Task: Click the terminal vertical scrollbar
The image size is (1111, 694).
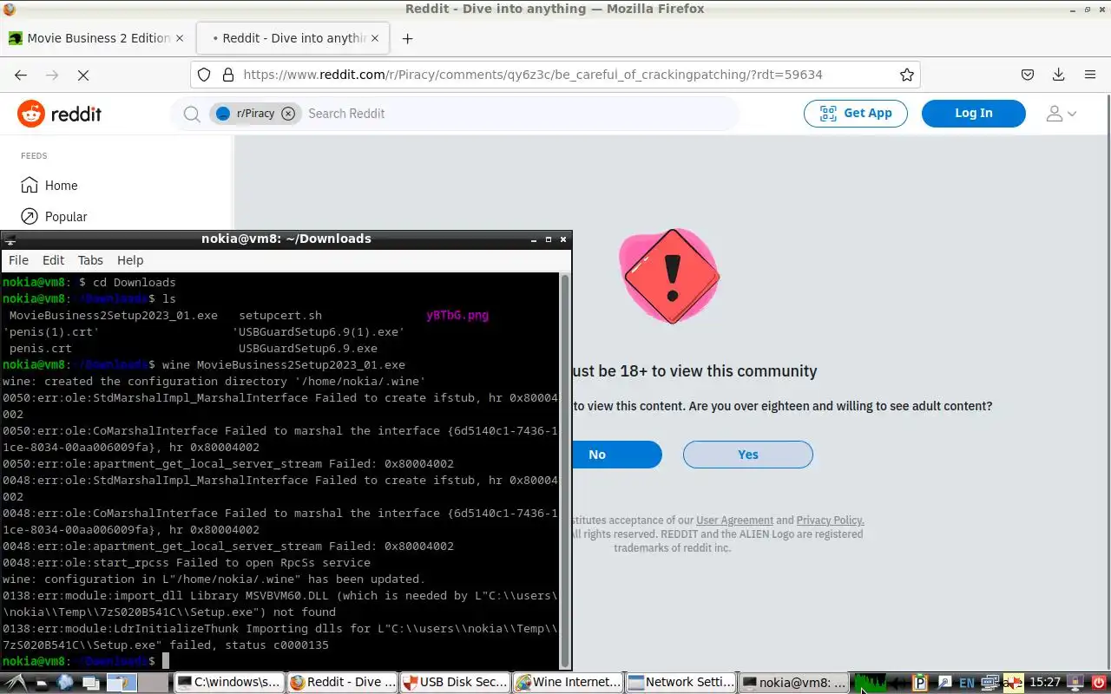Action: point(566,471)
